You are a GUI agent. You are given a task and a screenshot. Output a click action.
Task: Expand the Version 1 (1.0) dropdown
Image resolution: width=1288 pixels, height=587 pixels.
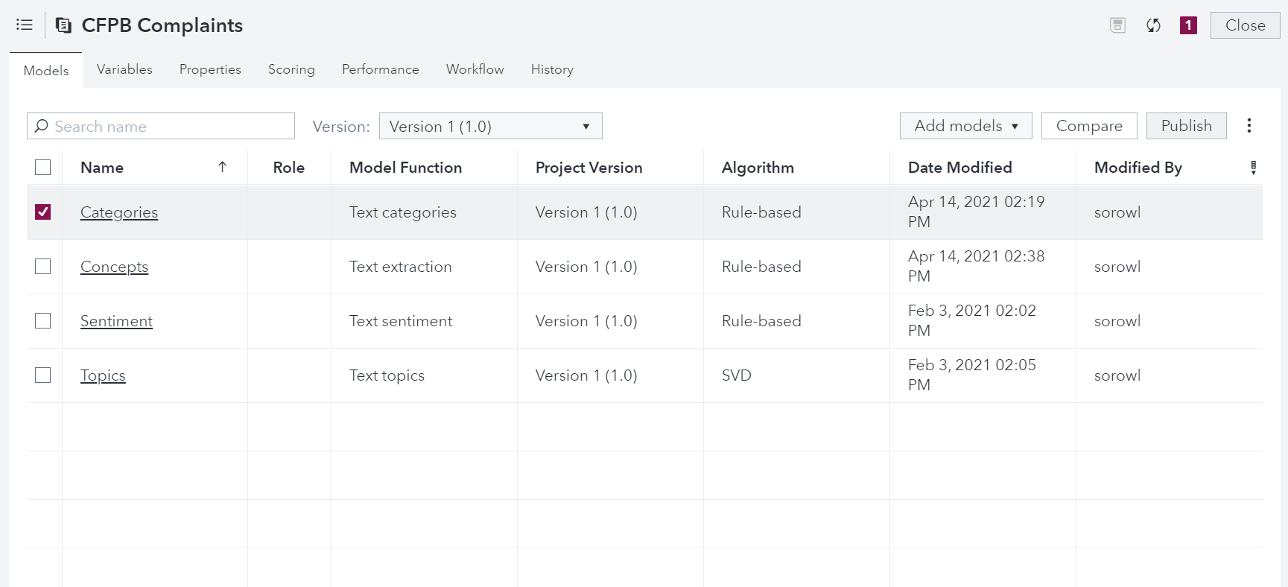pyautogui.click(x=490, y=127)
